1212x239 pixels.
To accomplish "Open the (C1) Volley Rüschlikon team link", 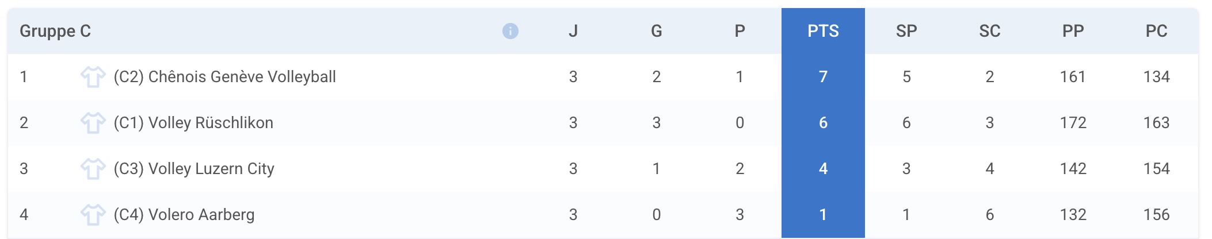I will point(193,123).
